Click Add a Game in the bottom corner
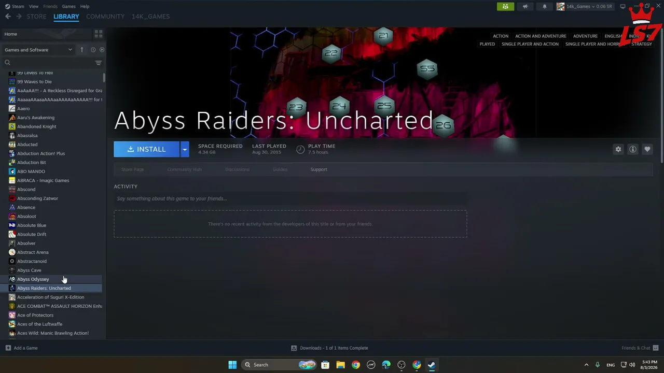This screenshot has width=664, height=373. pyautogui.click(x=21, y=348)
